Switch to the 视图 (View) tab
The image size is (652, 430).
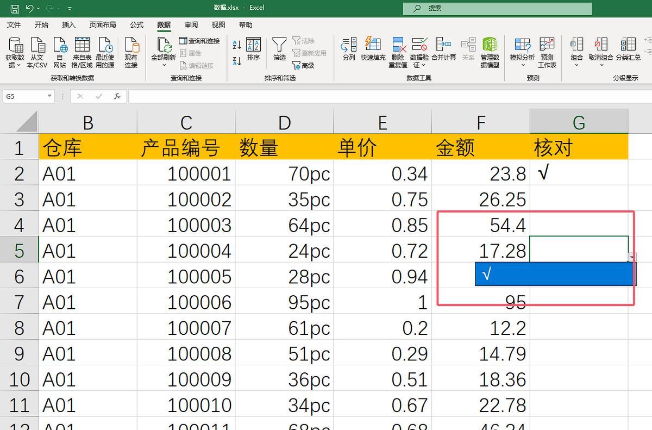point(218,24)
